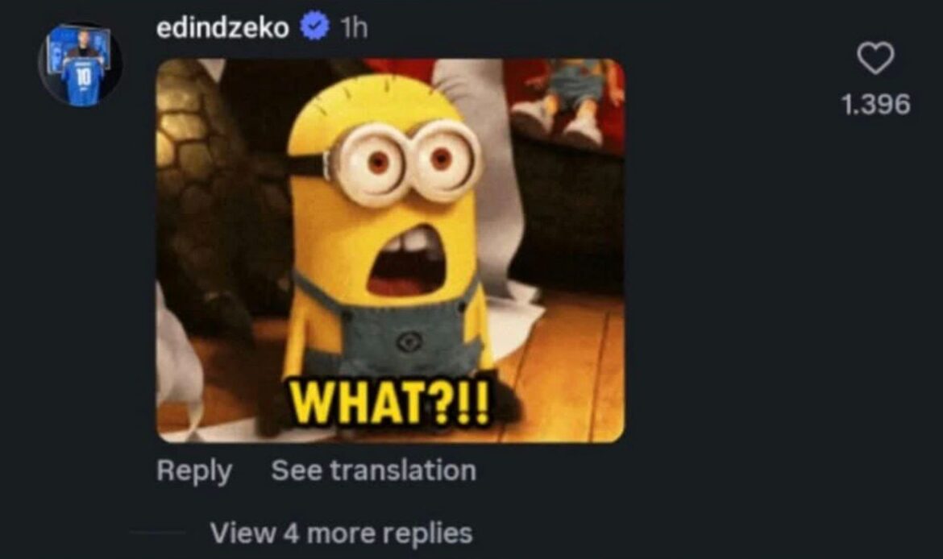The height and width of the screenshot is (559, 943).
Task: Open the 1.396 likes count
Action: point(875,104)
